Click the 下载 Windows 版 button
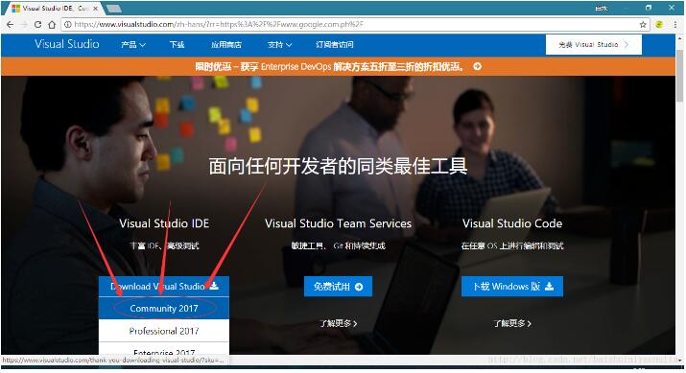 pyautogui.click(x=512, y=287)
